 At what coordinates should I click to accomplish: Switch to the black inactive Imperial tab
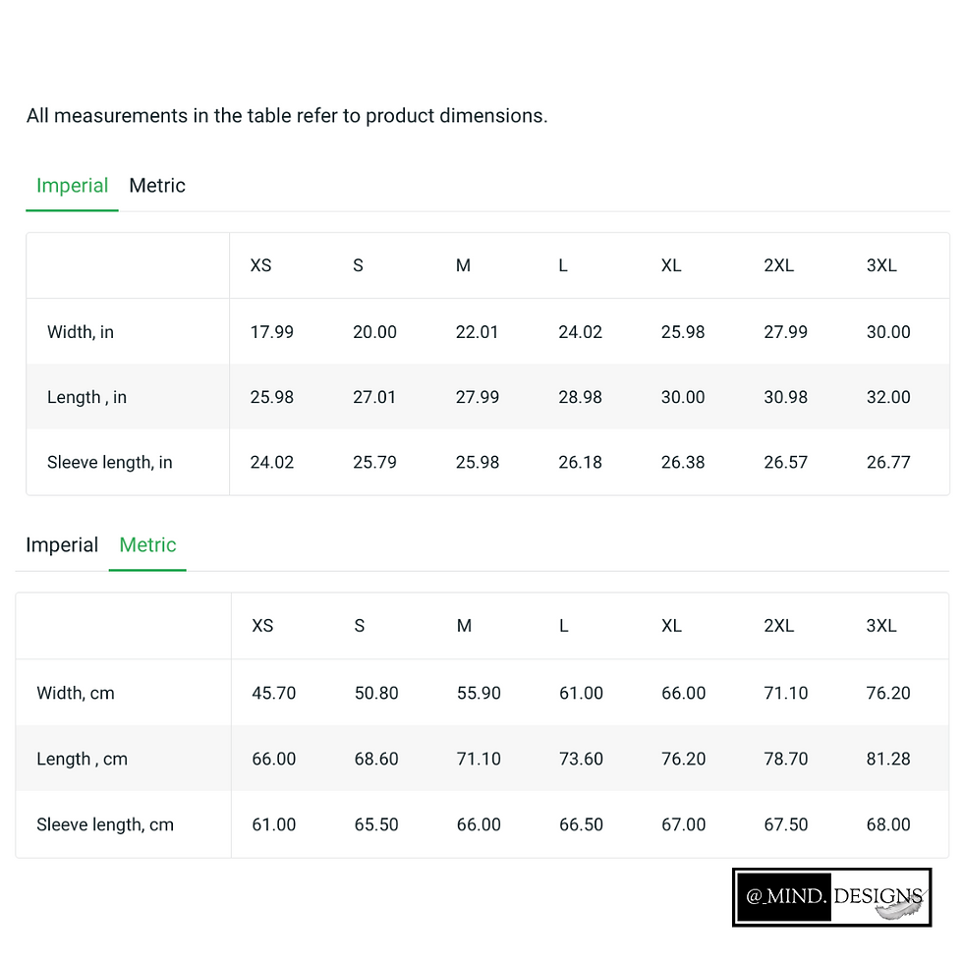pyautogui.click(x=62, y=544)
